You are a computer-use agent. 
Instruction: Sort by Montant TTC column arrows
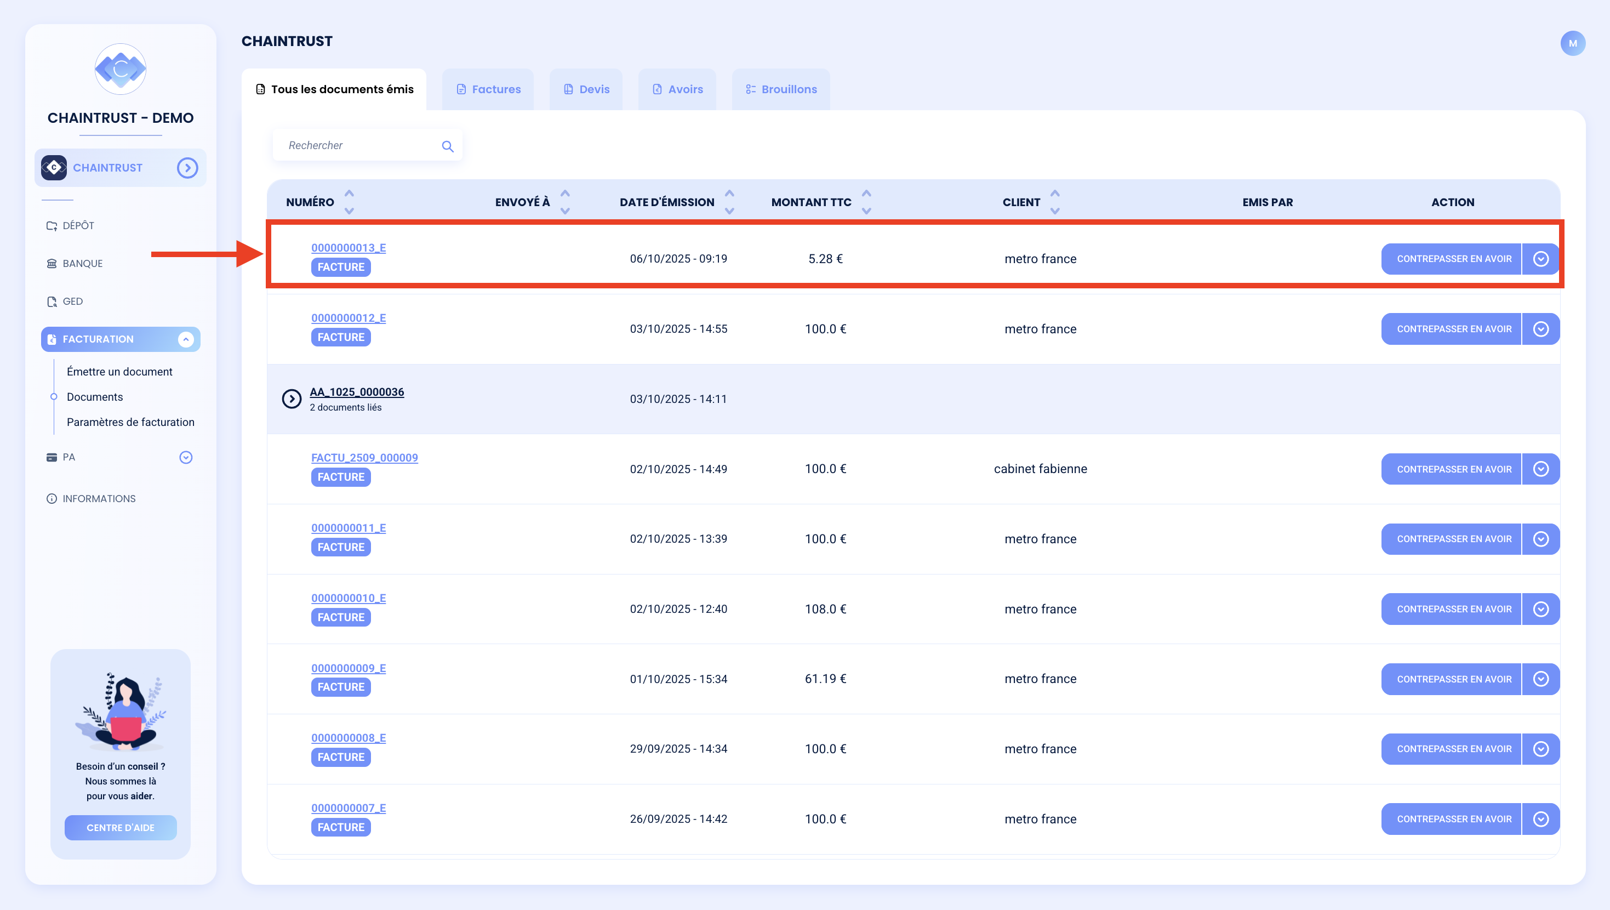click(x=866, y=202)
